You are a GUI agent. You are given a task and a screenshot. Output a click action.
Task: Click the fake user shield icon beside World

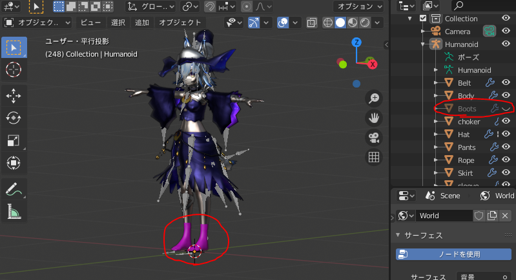pyautogui.click(x=479, y=216)
